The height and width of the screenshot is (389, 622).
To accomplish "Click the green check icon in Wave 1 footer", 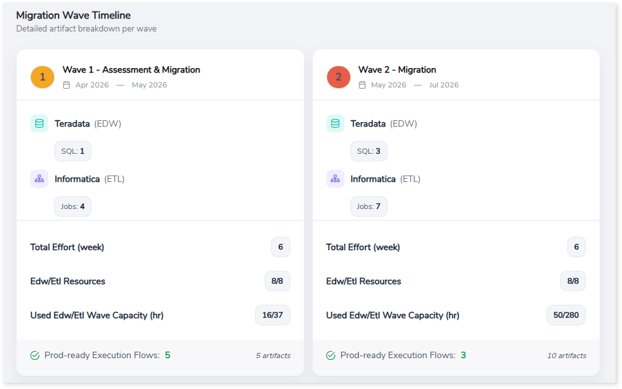I will 35,356.
